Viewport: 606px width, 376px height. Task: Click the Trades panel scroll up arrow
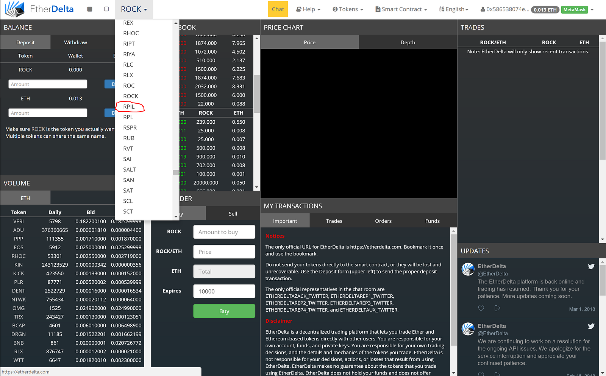603,38
